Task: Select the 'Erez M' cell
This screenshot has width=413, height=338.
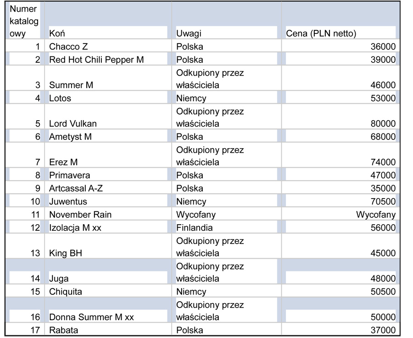Action: 64,162
